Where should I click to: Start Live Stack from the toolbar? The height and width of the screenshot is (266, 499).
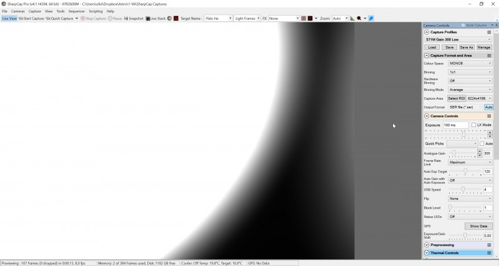(x=155, y=19)
